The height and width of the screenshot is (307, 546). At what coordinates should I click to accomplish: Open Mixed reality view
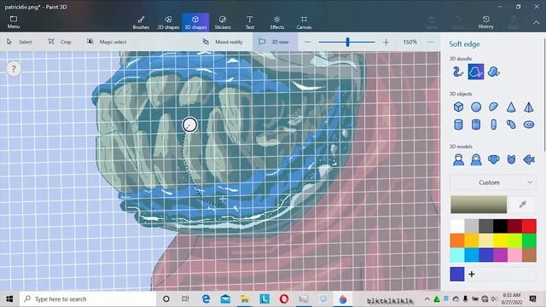223,42
